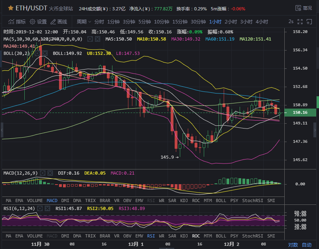Image resolution: width=319 pixels, height=249 pixels.
Task: Open settings gear for MACD(12,26,9)
Action: pos(43,173)
